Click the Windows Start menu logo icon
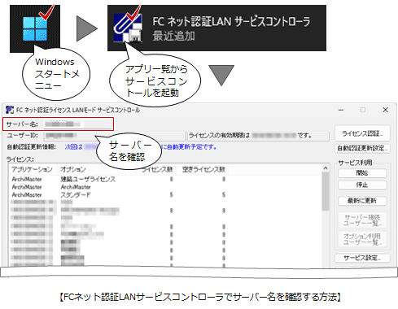The height and width of the screenshot is (309, 398). 35,28
